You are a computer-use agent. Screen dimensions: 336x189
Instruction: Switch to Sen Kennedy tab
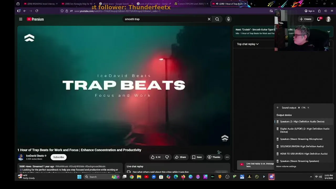pyautogui.click(x=79, y=4)
